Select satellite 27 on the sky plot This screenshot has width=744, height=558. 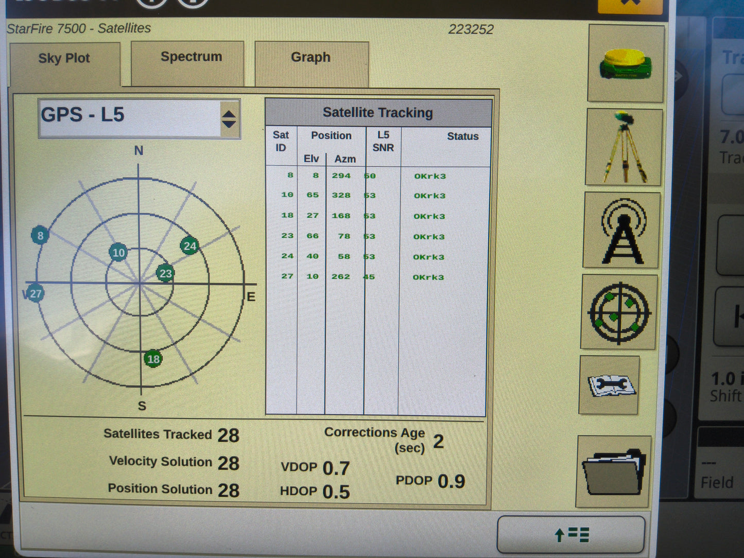(35, 294)
